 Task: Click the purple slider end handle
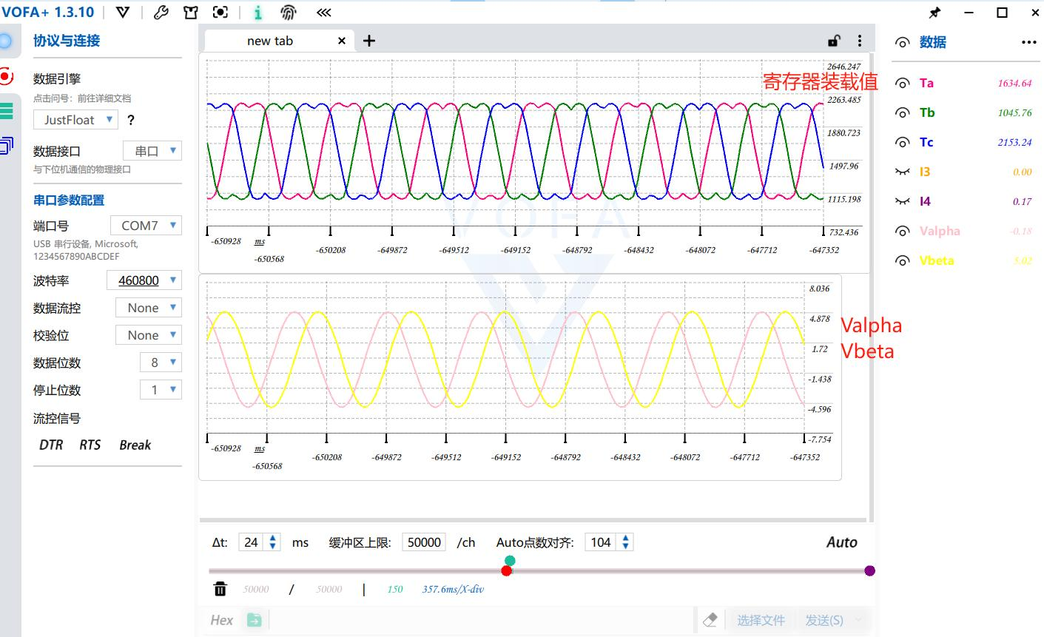[x=870, y=570]
